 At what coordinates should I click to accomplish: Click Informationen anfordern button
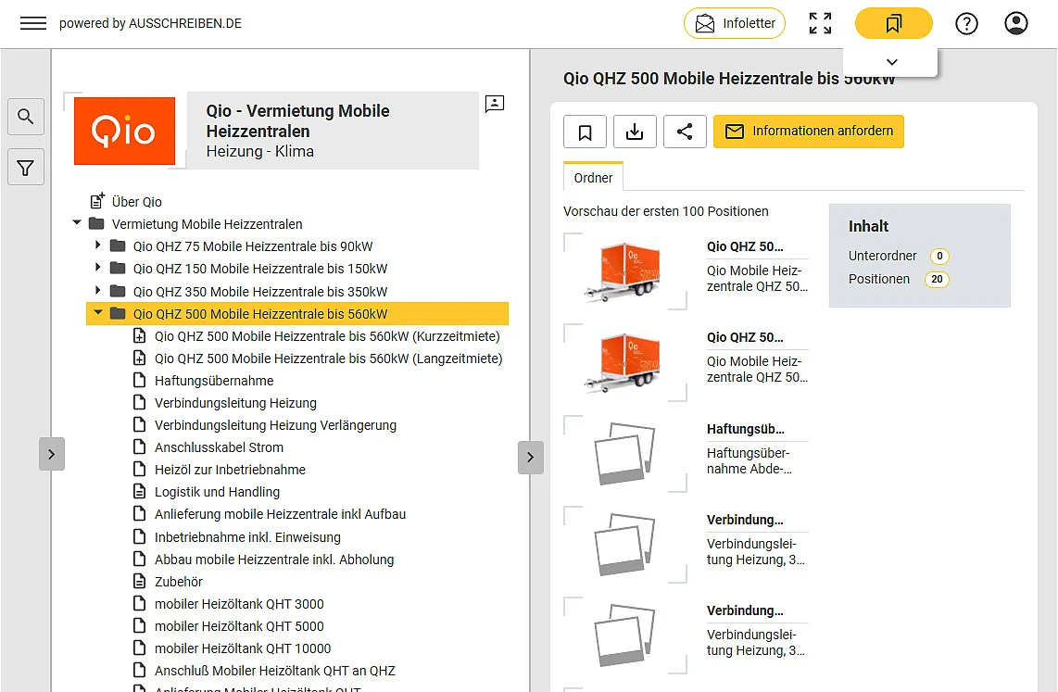point(809,132)
